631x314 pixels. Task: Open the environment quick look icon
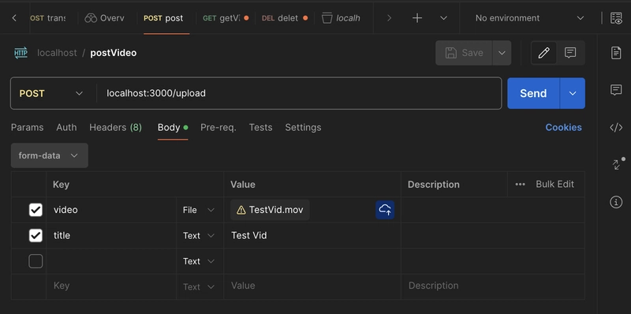(x=616, y=18)
